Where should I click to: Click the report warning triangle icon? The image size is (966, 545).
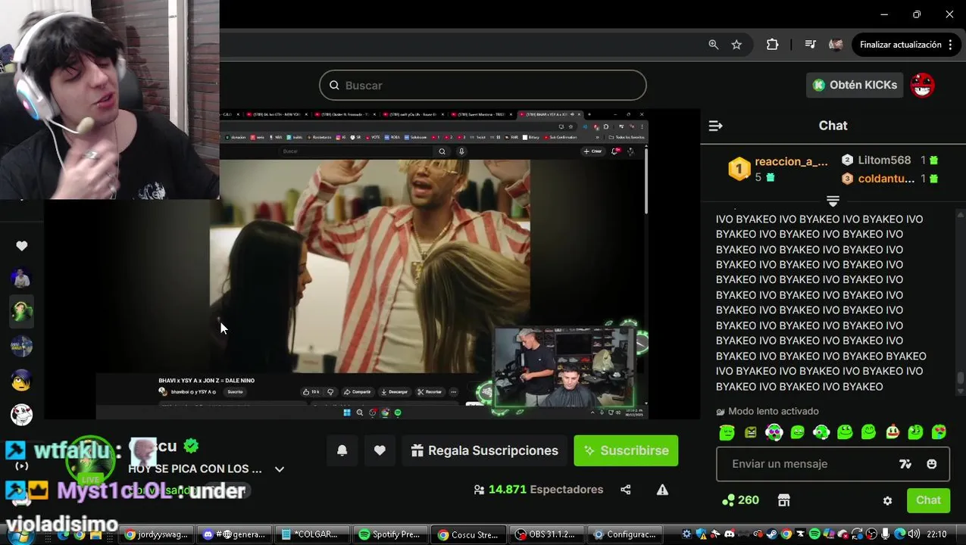pyautogui.click(x=662, y=490)
